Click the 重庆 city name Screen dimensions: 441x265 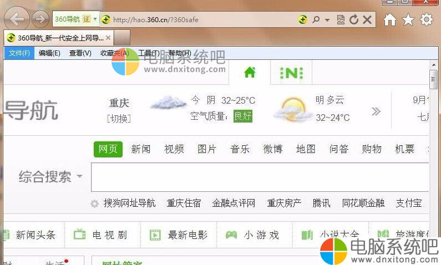(x=119, y=103)
